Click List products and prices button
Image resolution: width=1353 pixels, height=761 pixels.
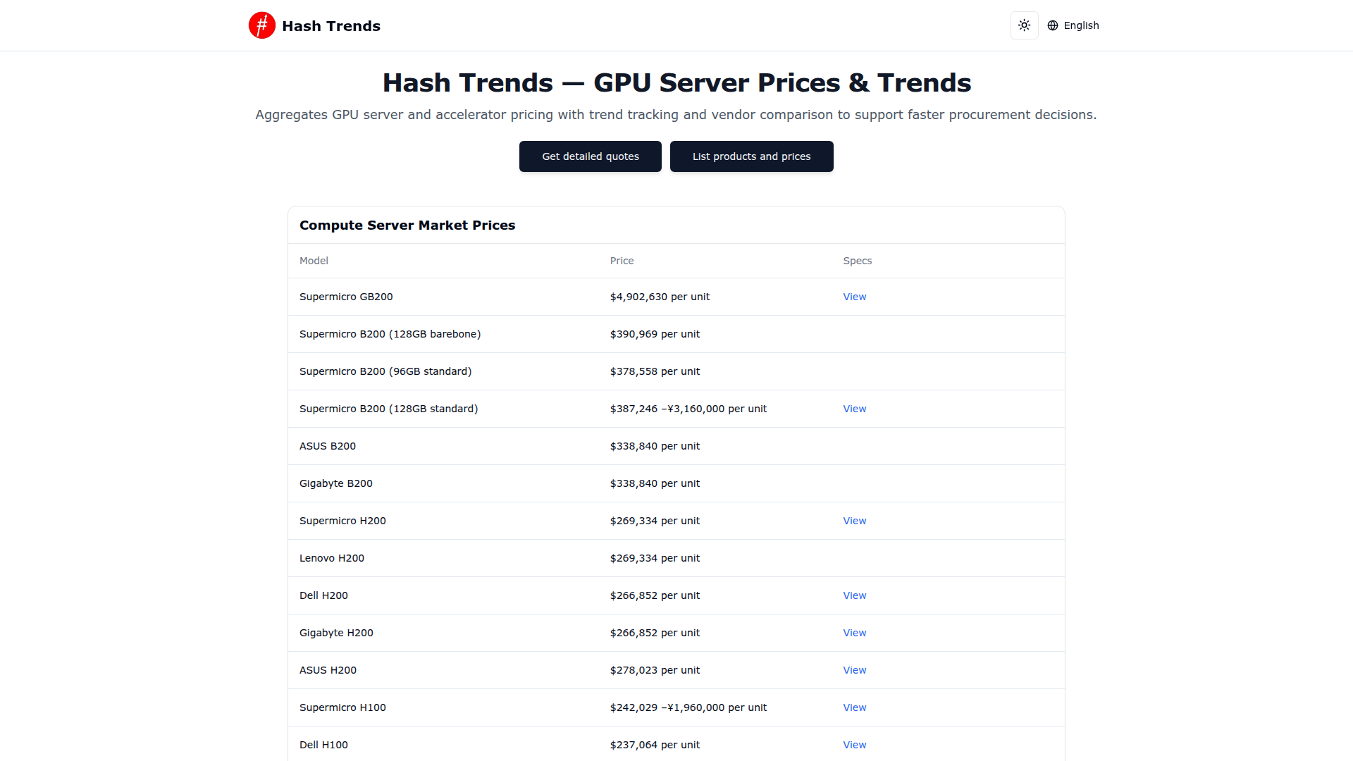pyautogui.click(x=751, y=156)
